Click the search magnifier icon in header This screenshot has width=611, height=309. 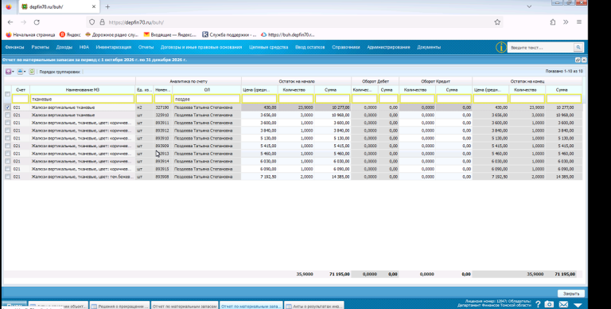[578, 47]
